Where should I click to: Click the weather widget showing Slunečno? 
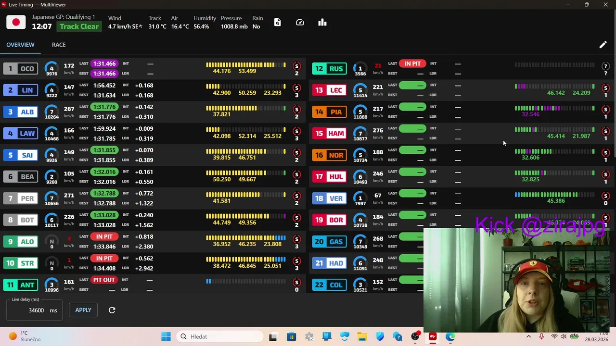coord(25,336)
